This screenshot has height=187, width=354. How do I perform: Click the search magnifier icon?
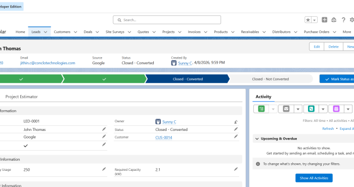tap(119, 20)
